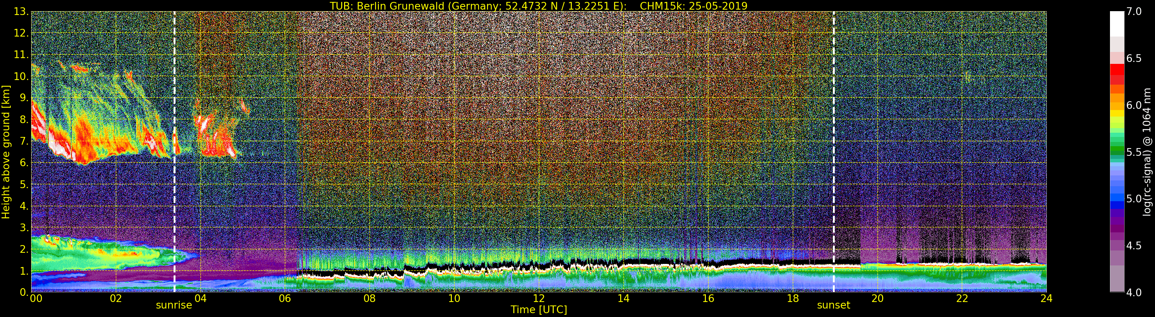Click the 'CHM15k: 25-05-2019' title text
This screenshot has height=317, width=1155.
(694, 6)
